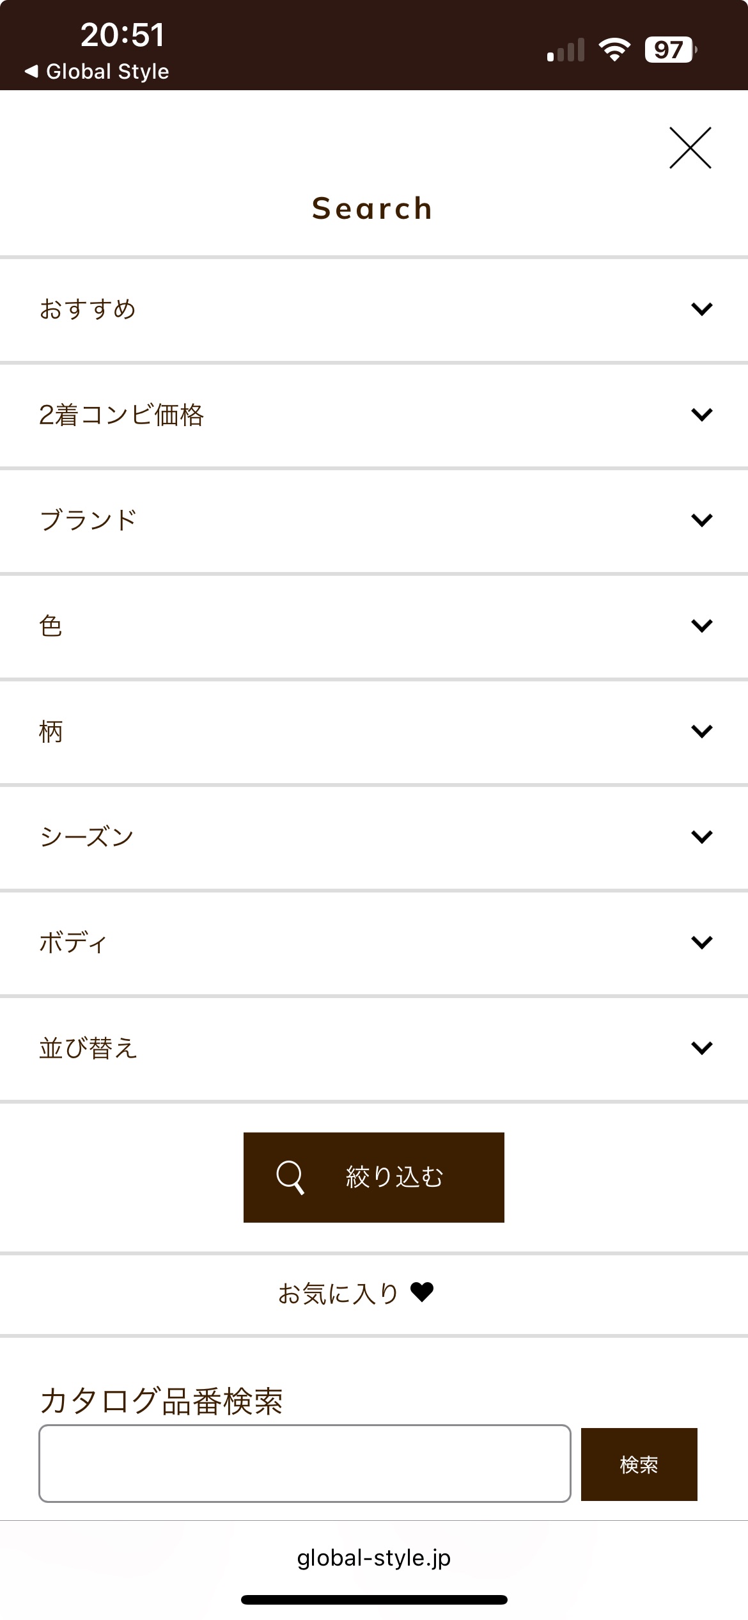
Task: Tap the Wi-Fi status icon
Action: [614, 49]
